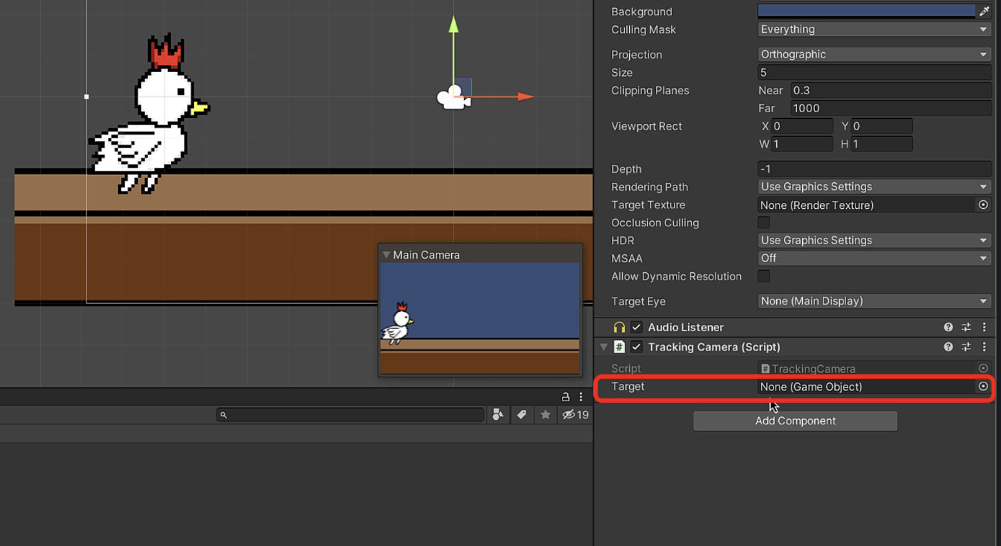
Task: Collapse the Main Camera preview overlay
Action: pyautogui.click(x=386, y=255)
